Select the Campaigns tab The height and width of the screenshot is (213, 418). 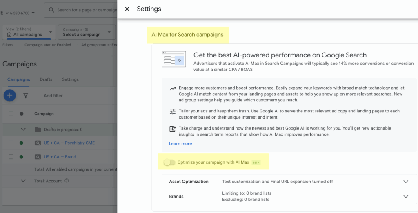click(x=18, y=79)
